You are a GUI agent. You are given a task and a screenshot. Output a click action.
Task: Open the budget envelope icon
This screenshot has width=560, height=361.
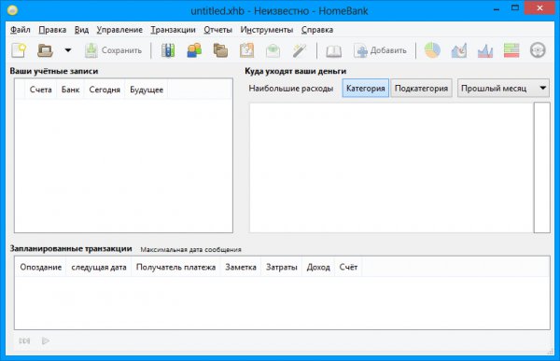tap(273, 50)
